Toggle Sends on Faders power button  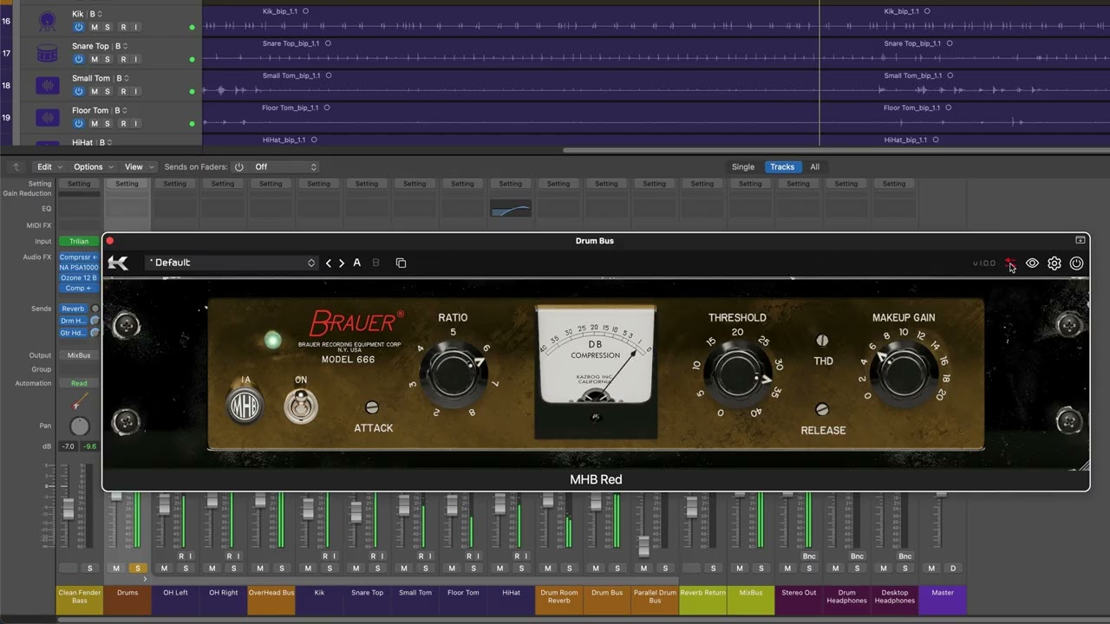[238, 166]
